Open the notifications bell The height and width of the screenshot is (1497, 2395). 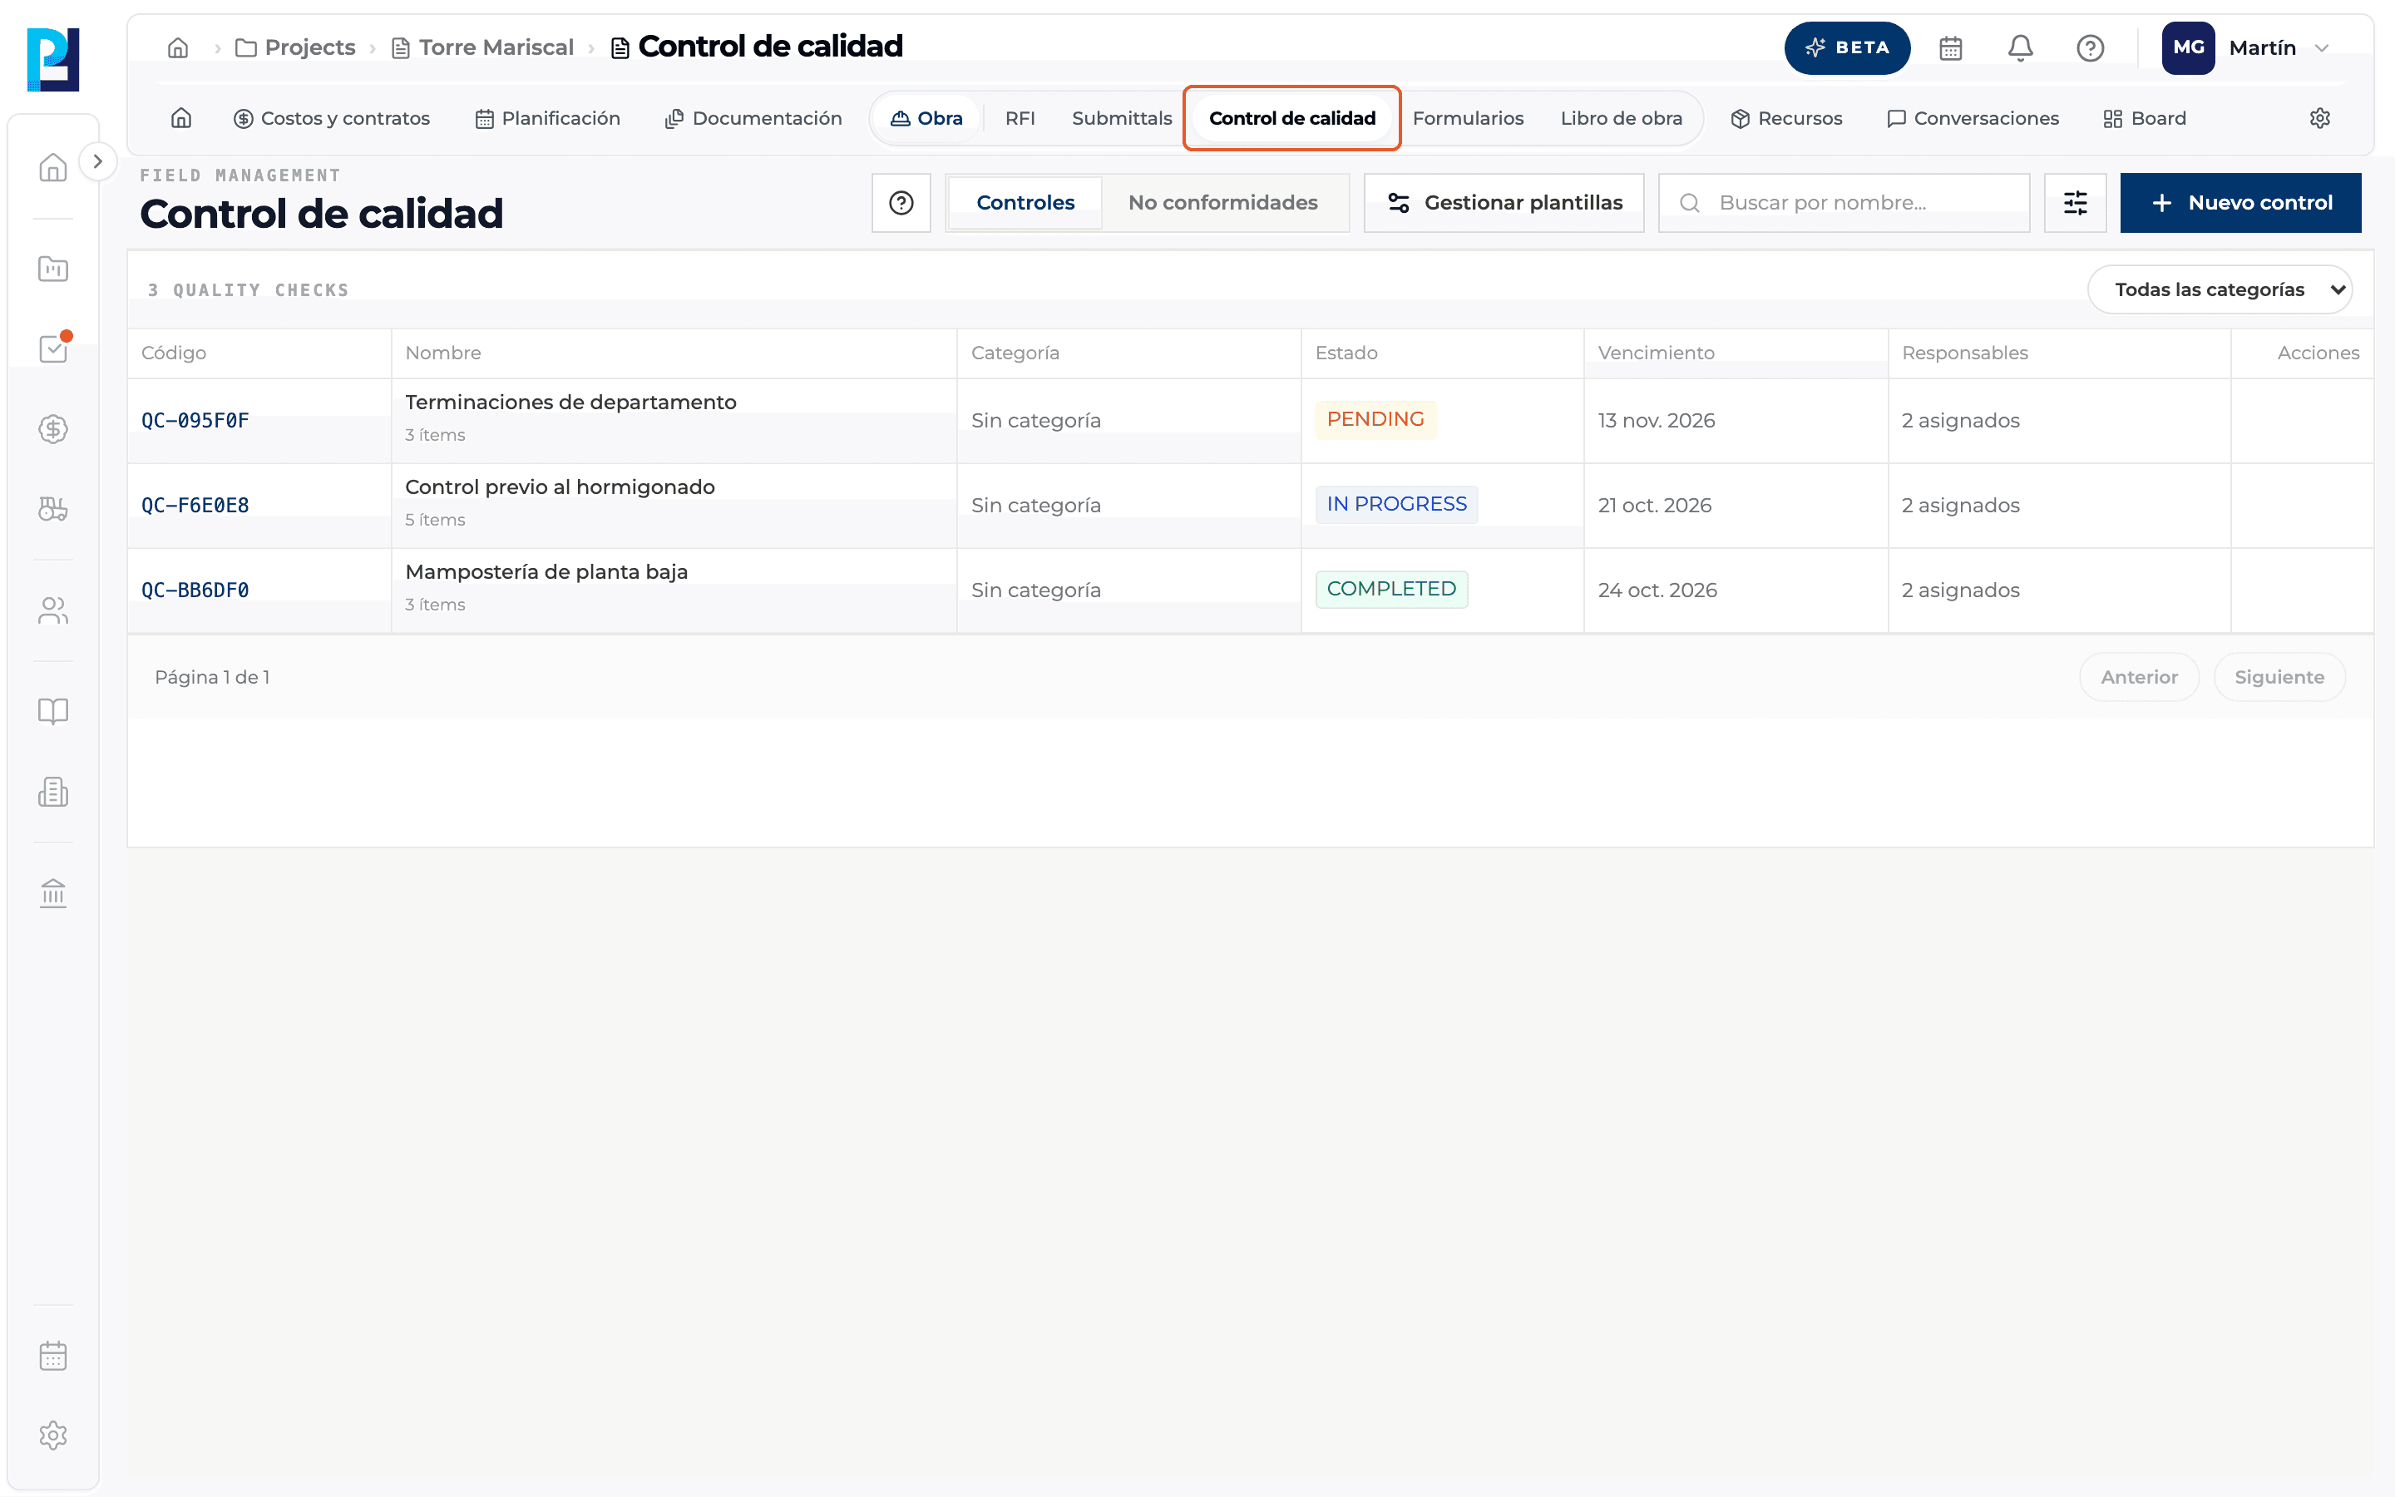click(2020, 47)
